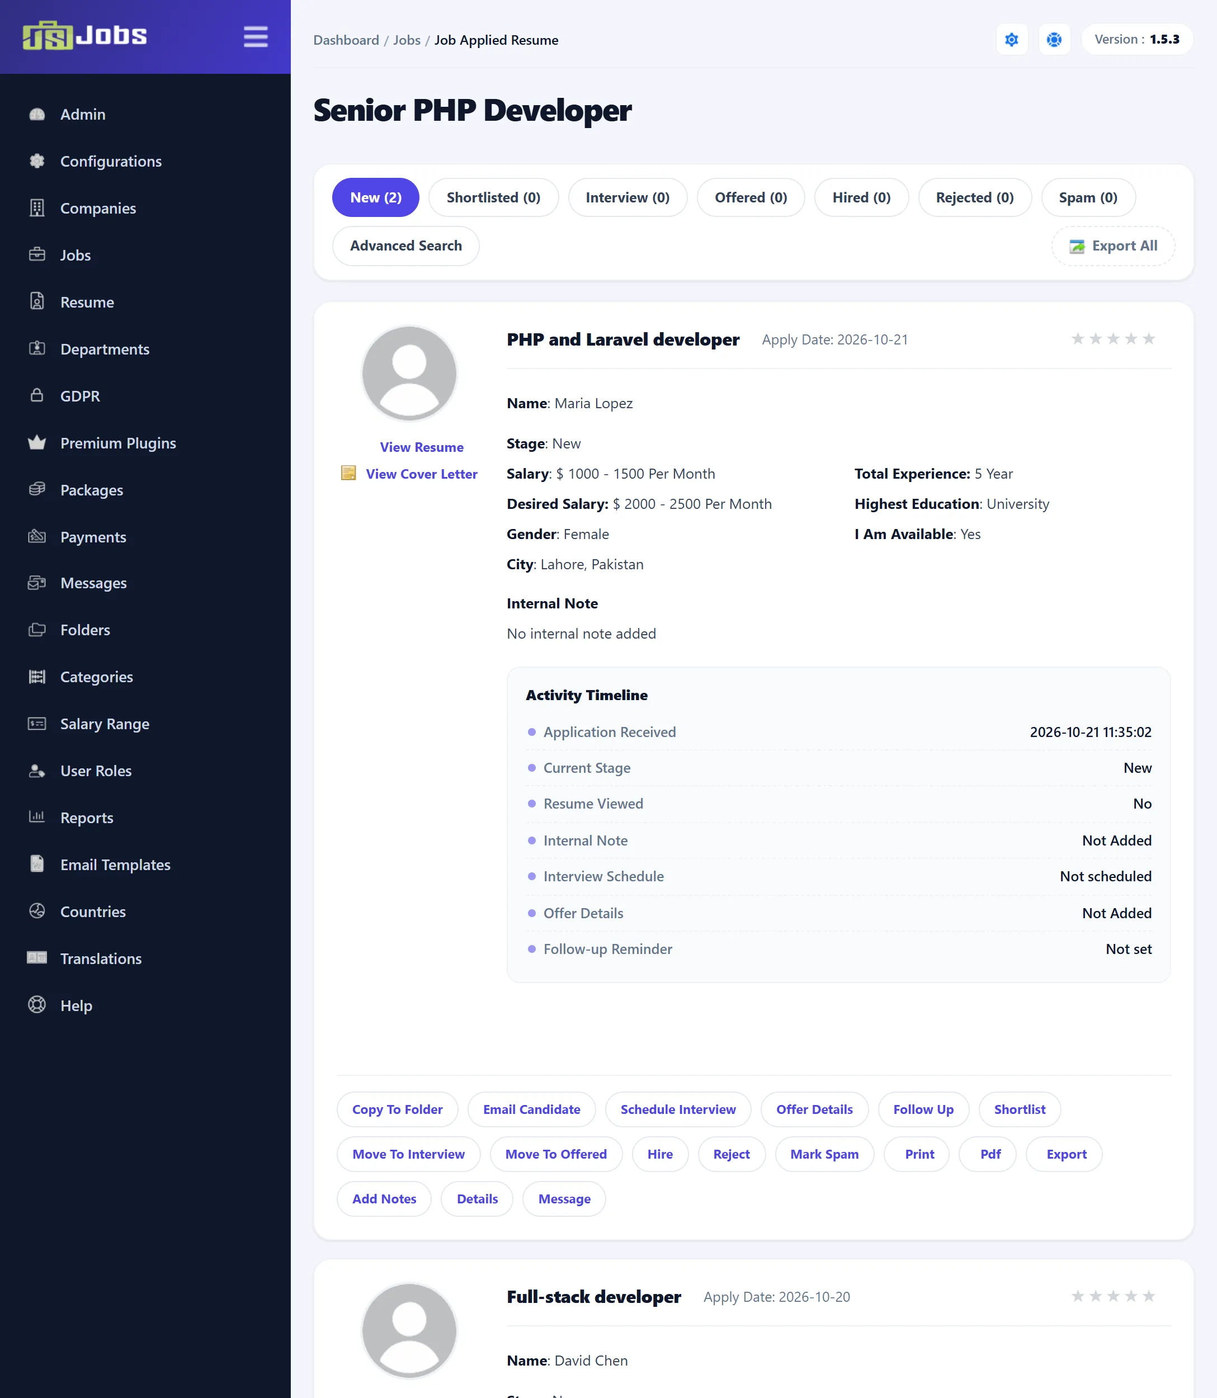Image resolution: width=1217 pixels, height=1398 pixels.
Task: Click the Export All button
Action: pos(1113,246)
